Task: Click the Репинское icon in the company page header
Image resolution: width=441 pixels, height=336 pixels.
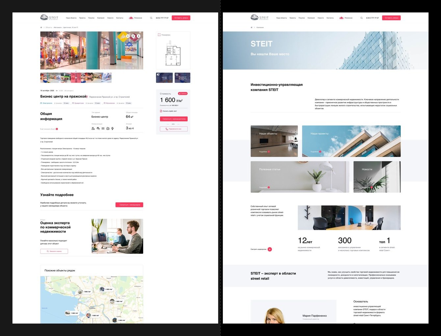Action: click(341, 18)
